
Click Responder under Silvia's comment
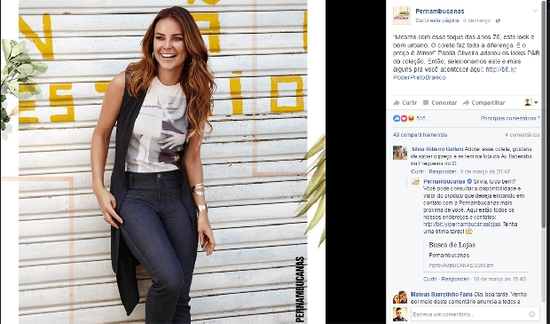443,171
